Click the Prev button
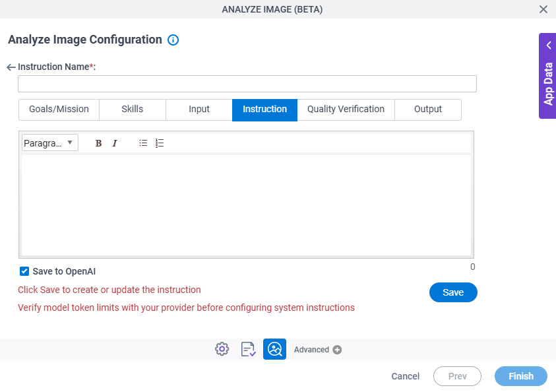Screen dimensions: 556x392 point(458,376)
